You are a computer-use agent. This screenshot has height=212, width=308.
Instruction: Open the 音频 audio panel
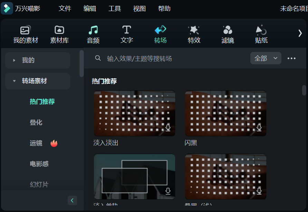[93, 34]
